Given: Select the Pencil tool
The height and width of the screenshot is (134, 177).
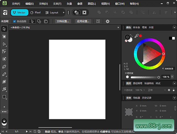Looking at the screenshot, I should click(x=4, y=74).
